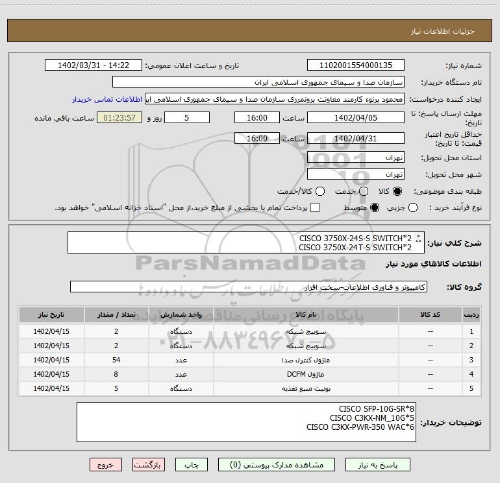Choose جزیی purchase type radio

(413, 207)
